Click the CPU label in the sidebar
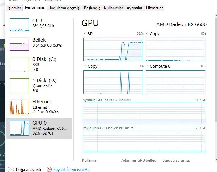The image size is (217, 172). pos(37,21)
